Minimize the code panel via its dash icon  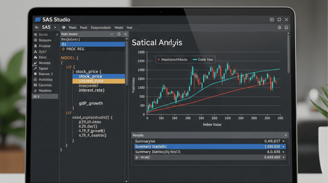pos(112,34)
